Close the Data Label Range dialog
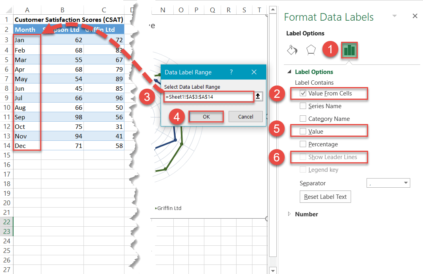Screen dimensions: 423x274 (254, 72)
